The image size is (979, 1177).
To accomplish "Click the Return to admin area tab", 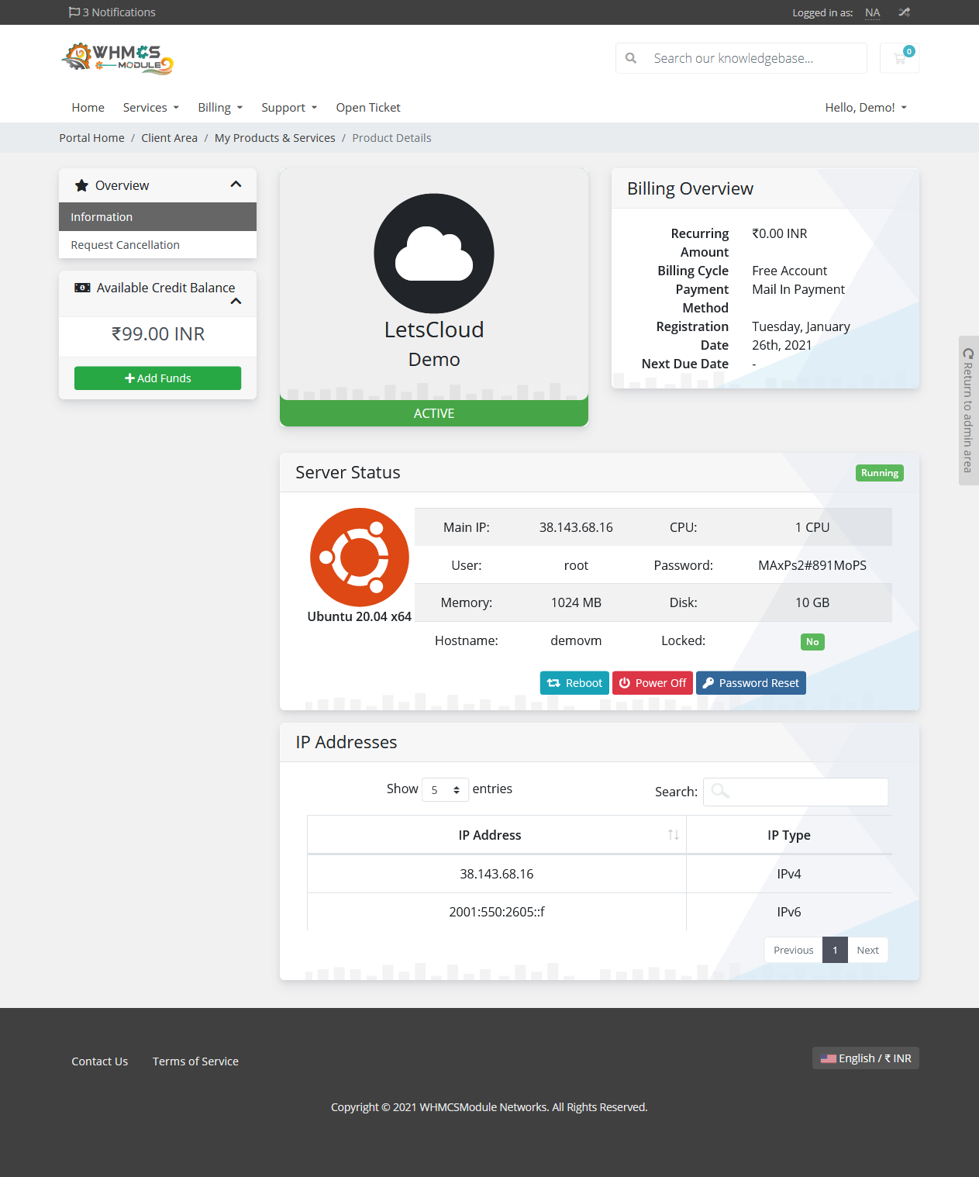I will click(968, 410).
